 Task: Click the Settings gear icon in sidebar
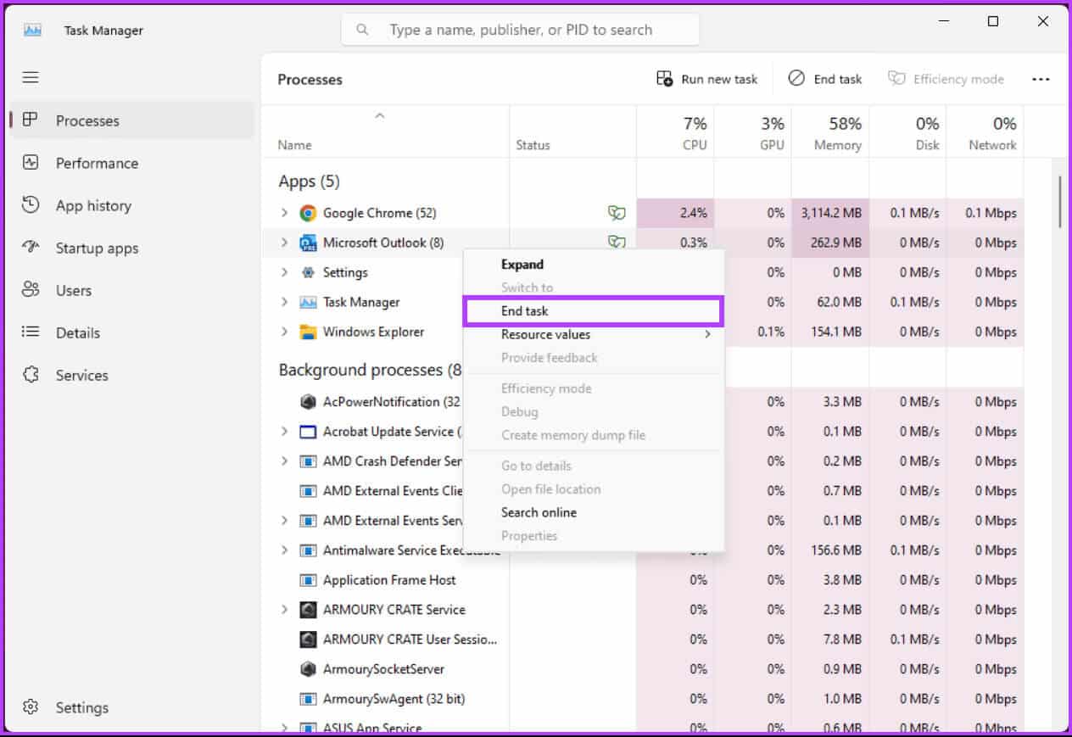31,706
